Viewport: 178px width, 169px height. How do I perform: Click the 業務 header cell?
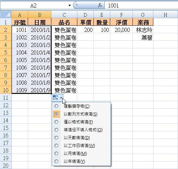(x=143, y=22)
